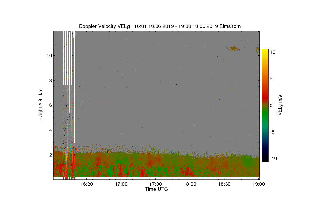The width and height of the screenshot is (321, 214).
Task: Click the colorbar tick label '-10'
Action: (273, 158)
